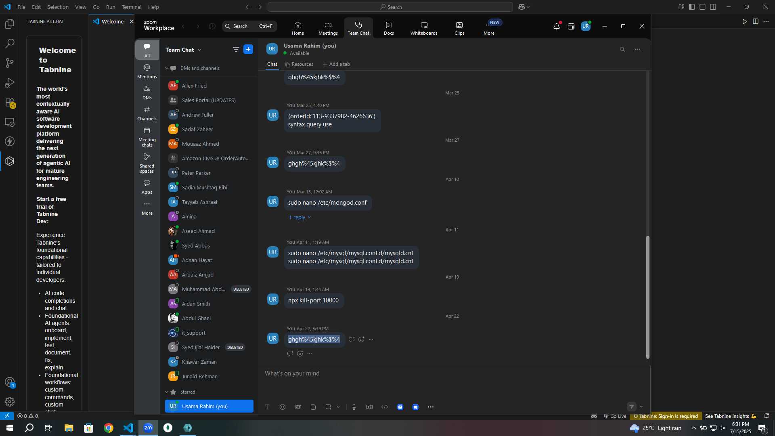
Task: Record a video message
Action: coord(369,407)
